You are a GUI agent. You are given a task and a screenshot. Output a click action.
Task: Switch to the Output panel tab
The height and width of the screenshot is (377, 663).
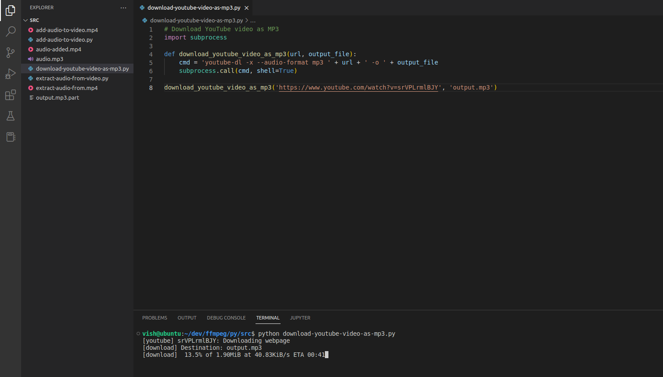(187, 318)
